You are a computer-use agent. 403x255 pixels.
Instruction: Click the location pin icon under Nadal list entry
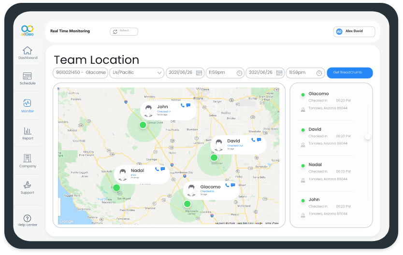pyautogui.click(x=303, y=180)
